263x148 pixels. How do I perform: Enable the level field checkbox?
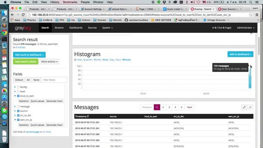click(x=18, y=91)
